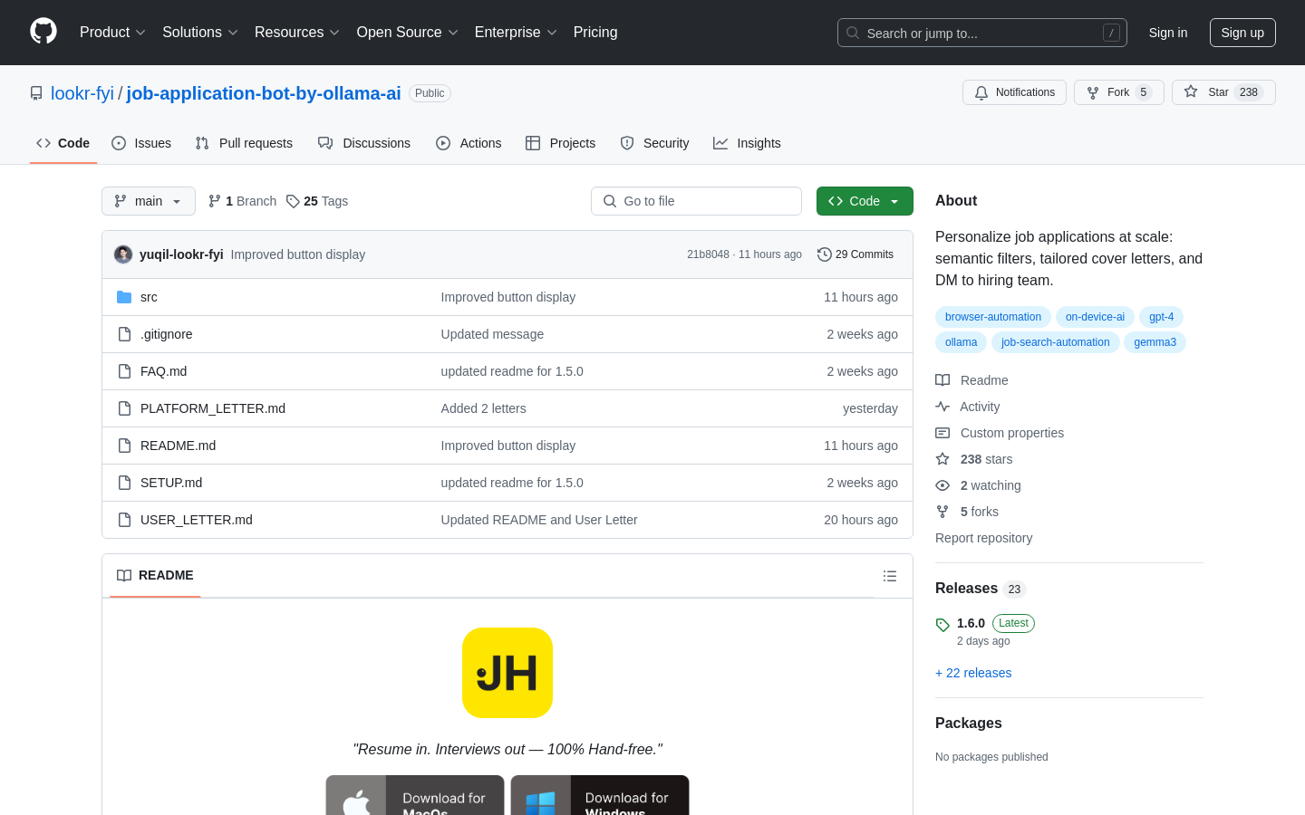Open the README outline list icon
The width and height of the screenshot is (1305, 815).
890,576
